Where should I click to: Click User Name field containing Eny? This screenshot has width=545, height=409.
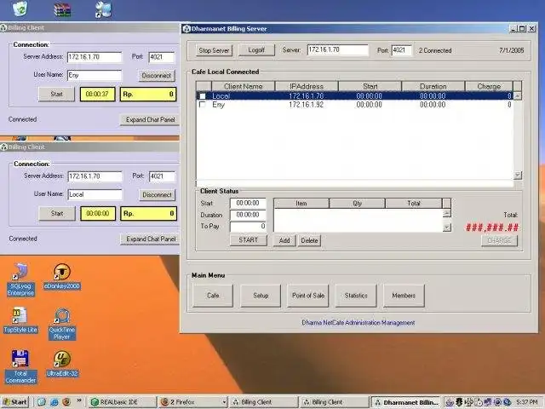click(95, 75)
